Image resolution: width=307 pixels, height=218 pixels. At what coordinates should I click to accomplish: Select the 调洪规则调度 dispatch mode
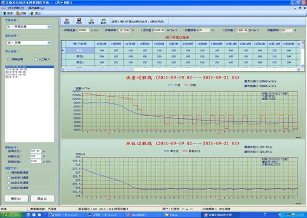[x=18, y=173]
